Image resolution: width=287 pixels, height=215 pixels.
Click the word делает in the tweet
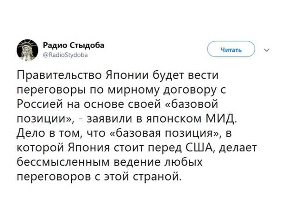click(x=238, y=147)
